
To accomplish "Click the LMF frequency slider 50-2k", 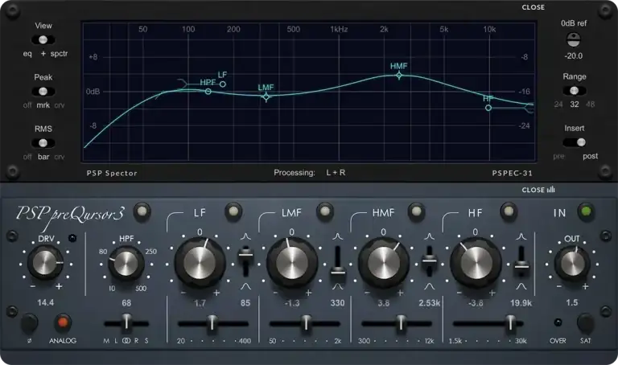I will 305,323.
